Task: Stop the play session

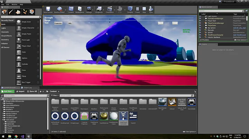Action: (x=144, y=10)
